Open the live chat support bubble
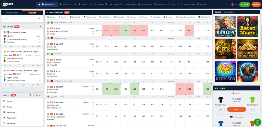Viewport: 262px width, 127px height. pyautogui.click(x=257, y=122)
